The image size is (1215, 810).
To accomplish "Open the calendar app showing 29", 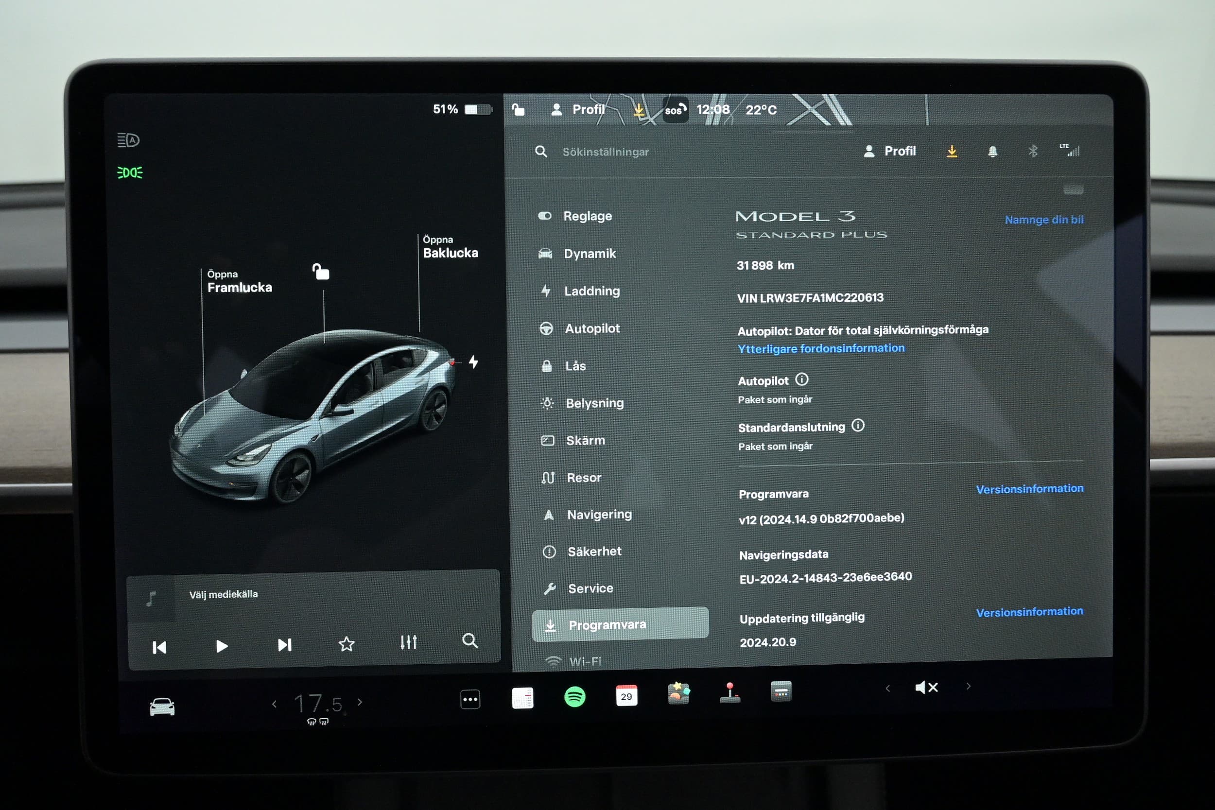I will [x=626, y=696].
